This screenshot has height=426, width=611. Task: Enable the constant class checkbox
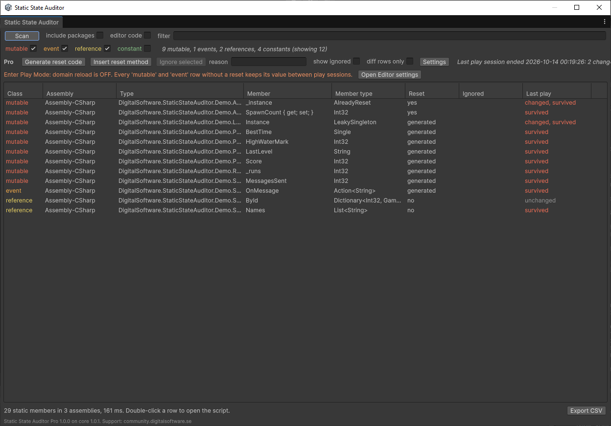tap(147, 48)
